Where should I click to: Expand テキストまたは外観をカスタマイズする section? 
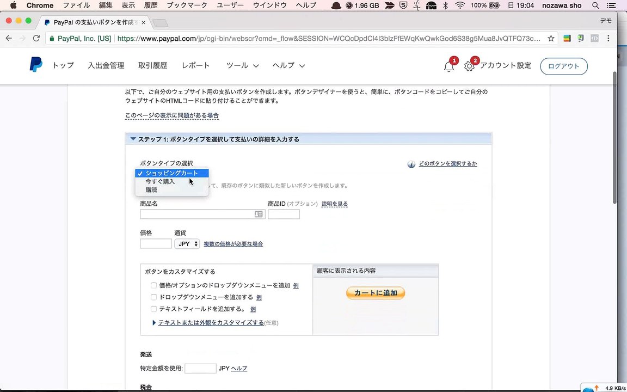[x=210, y=322]
